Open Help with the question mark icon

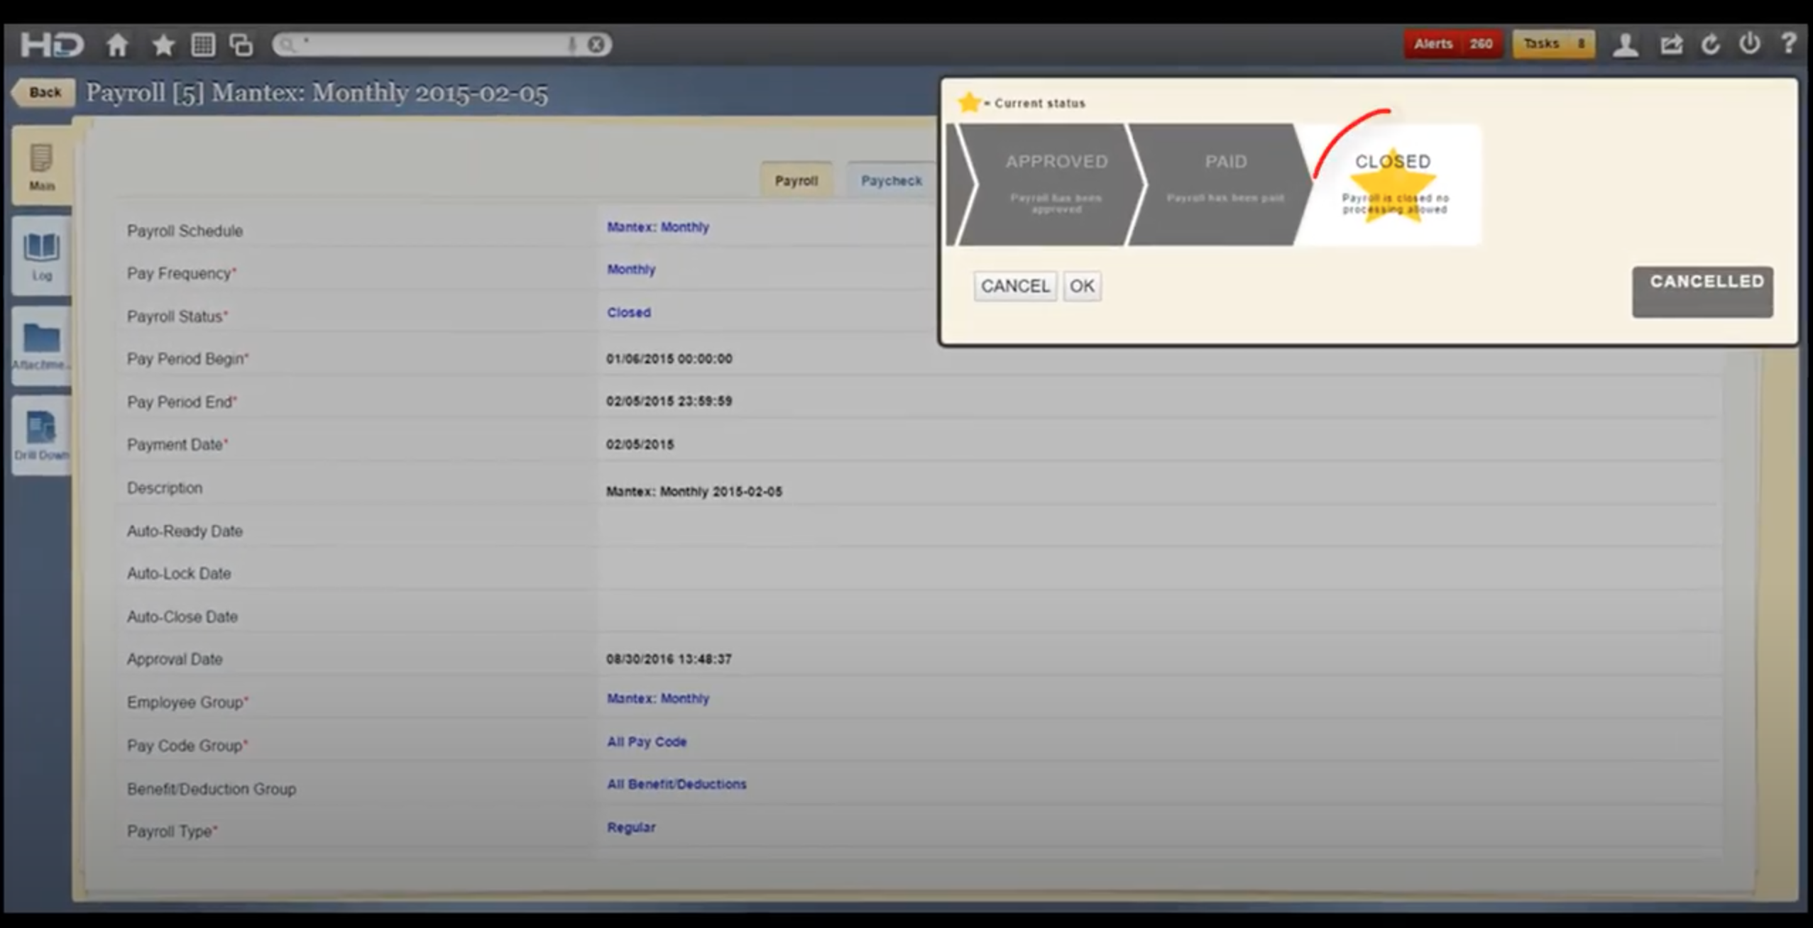pos(1788,44)
